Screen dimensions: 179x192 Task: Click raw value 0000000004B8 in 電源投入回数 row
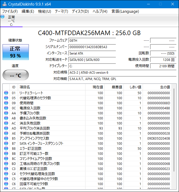pos(159,108)
